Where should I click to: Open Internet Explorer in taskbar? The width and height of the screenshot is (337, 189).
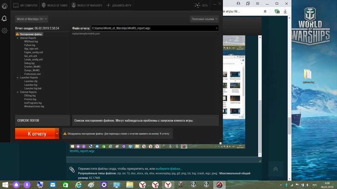click(x=78, y=185)
